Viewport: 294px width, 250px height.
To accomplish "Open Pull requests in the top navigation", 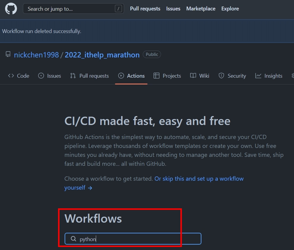I will [x=145, y=9].
